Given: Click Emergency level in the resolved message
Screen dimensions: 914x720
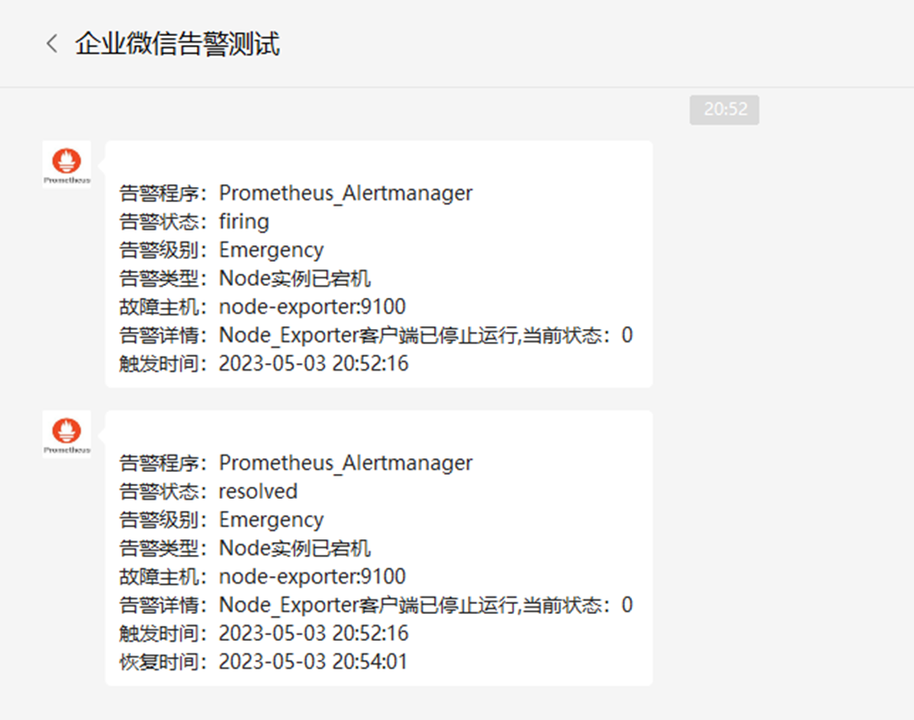Looking at the screenshot, I should [271, 520].
